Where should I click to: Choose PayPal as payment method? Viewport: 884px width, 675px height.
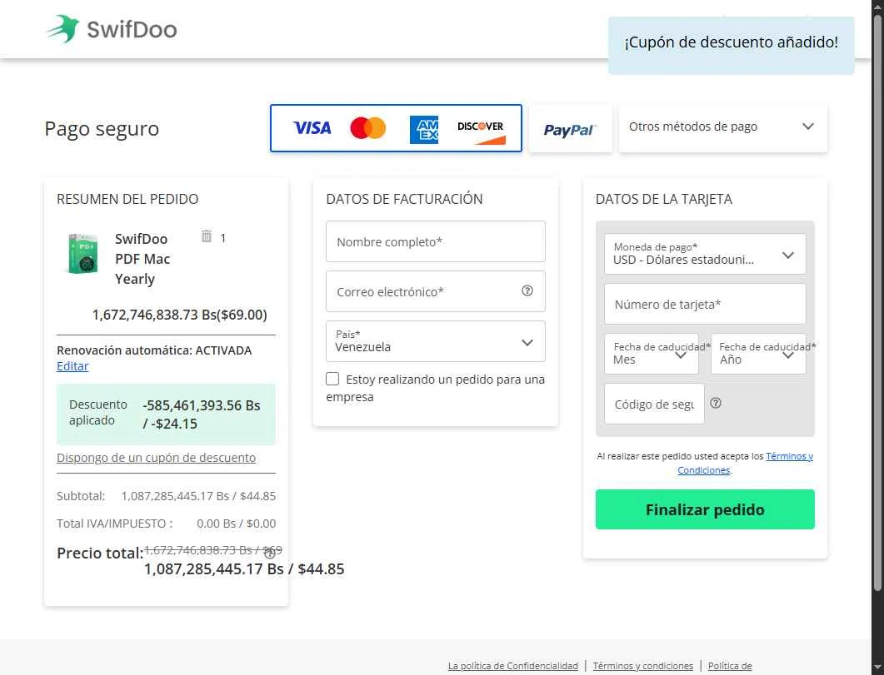point(570,129)
